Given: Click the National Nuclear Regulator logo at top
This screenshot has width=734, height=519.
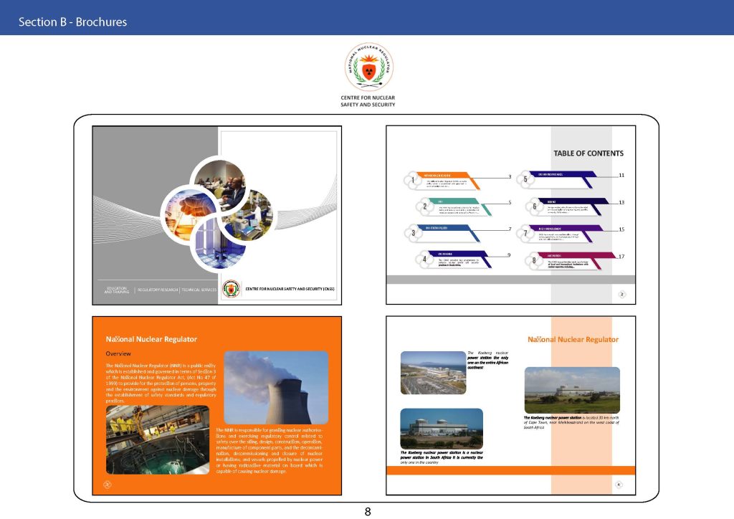Looking at the screenshot, I should tap(367, 67).
